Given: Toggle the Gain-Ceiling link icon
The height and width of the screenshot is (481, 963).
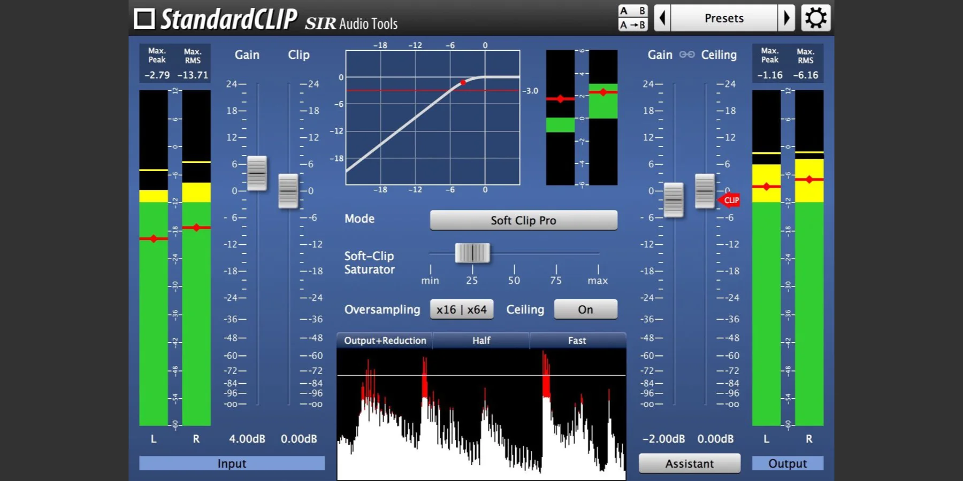Looking at the screenshot, I should [687, 55].
